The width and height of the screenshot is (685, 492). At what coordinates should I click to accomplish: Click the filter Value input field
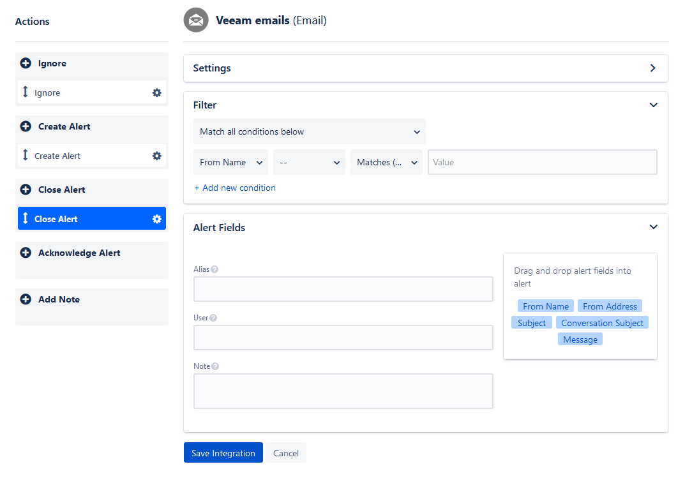[543, 162]
